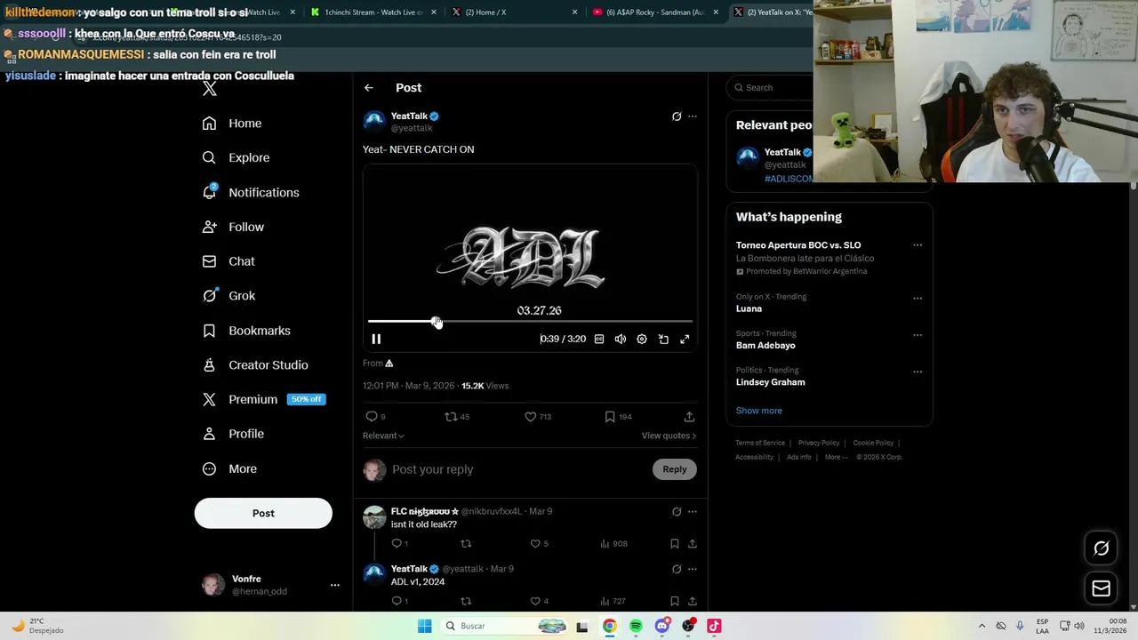The height and width of the screenshot is (640, 1138).
Task: Bookmark the main post (194)
Action: [x=618, y=417]
